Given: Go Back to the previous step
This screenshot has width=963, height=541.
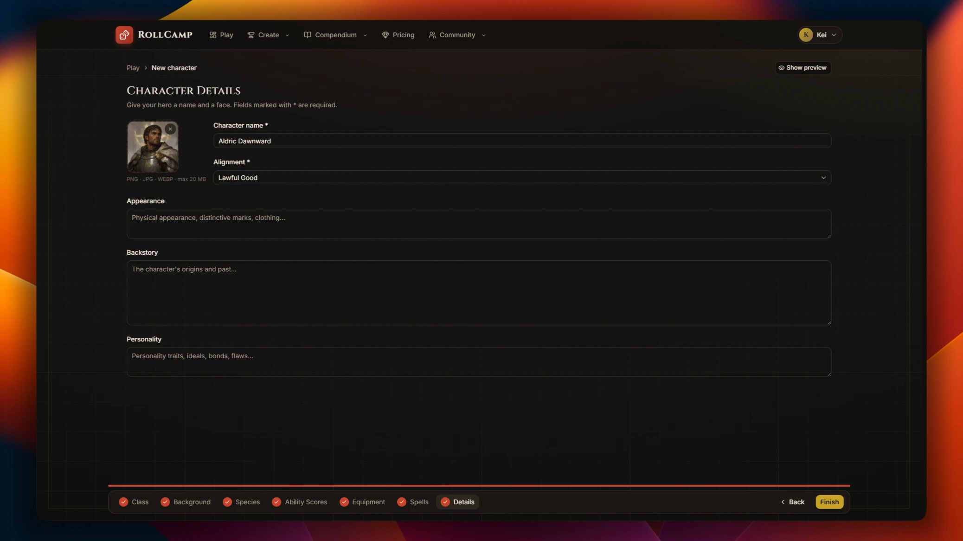Looking at the screenshot, I should (x=793, y=502).
